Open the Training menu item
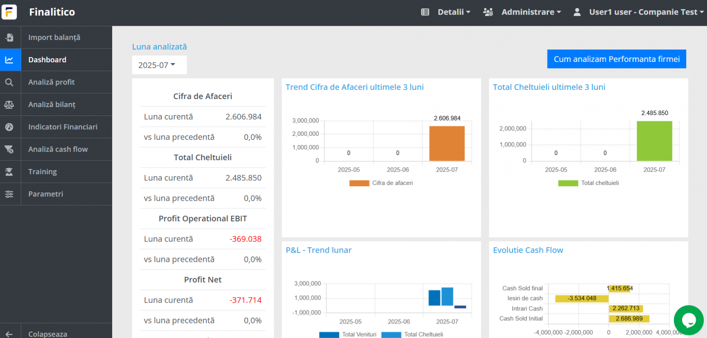Image resolution: width=707 pixels, height=338 pixels. coord(42,172)
